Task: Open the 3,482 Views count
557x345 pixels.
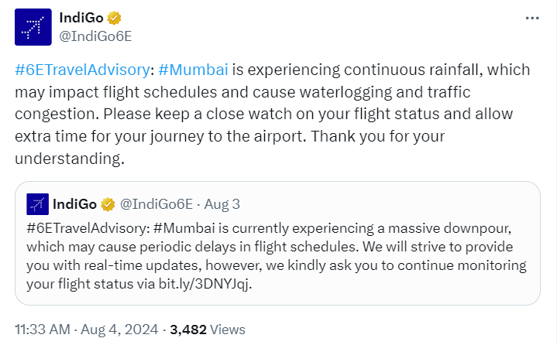Action: click(208, 329)
